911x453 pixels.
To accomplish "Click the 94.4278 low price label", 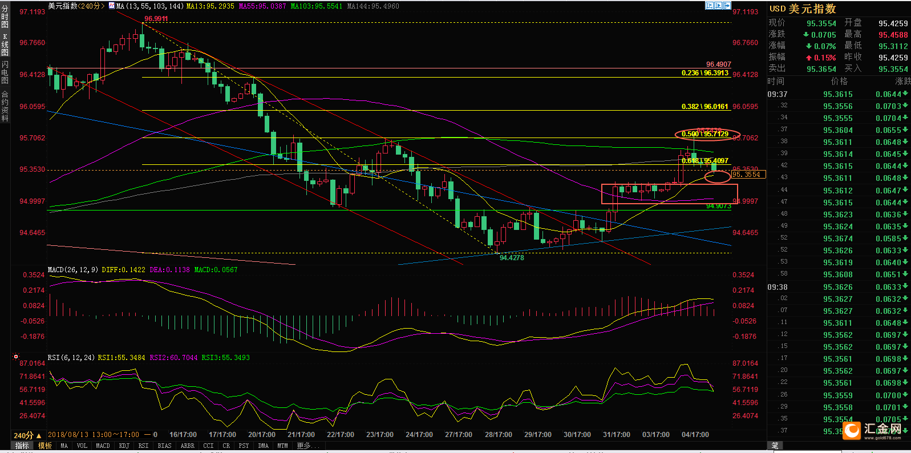I will coord(512,258).
